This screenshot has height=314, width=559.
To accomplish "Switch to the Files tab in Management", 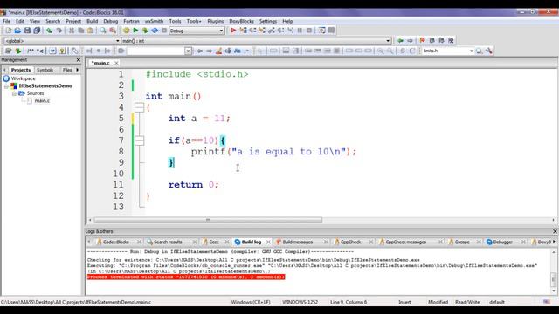I will [x=67, y=70].
